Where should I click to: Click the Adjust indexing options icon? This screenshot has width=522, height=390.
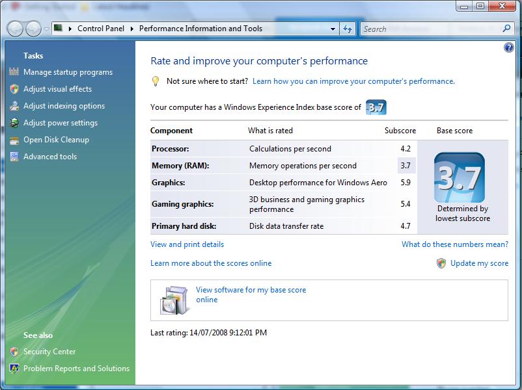[14, 106]
